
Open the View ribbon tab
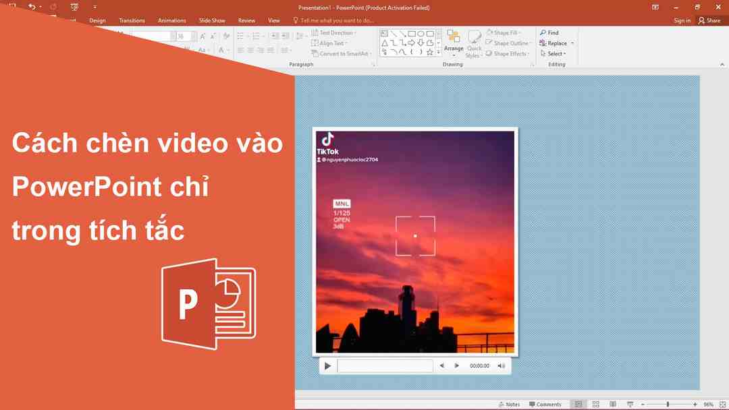click(274, 20)
